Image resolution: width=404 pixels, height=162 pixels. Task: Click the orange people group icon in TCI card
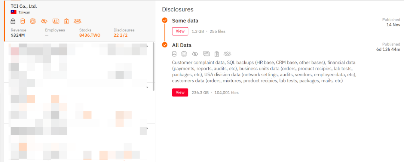pos(77,21)
